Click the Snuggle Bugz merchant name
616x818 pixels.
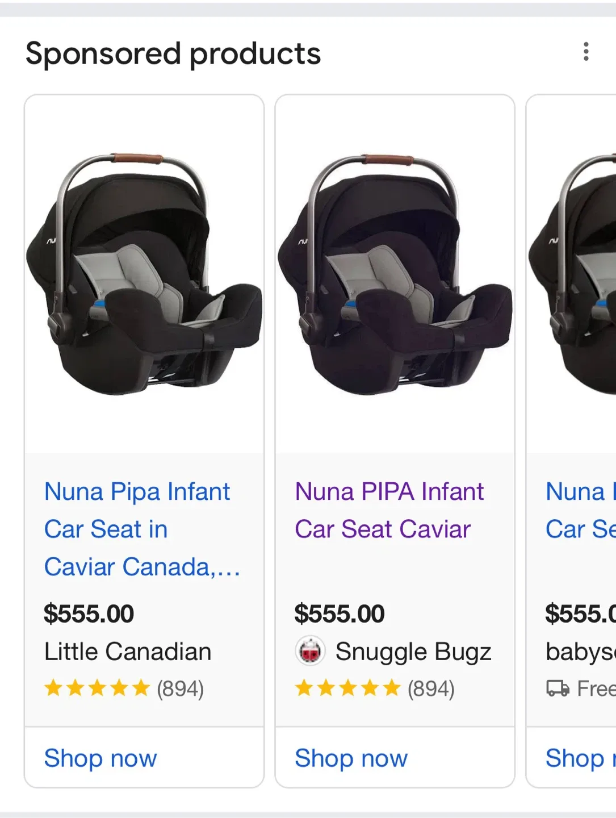pos(414,652)
